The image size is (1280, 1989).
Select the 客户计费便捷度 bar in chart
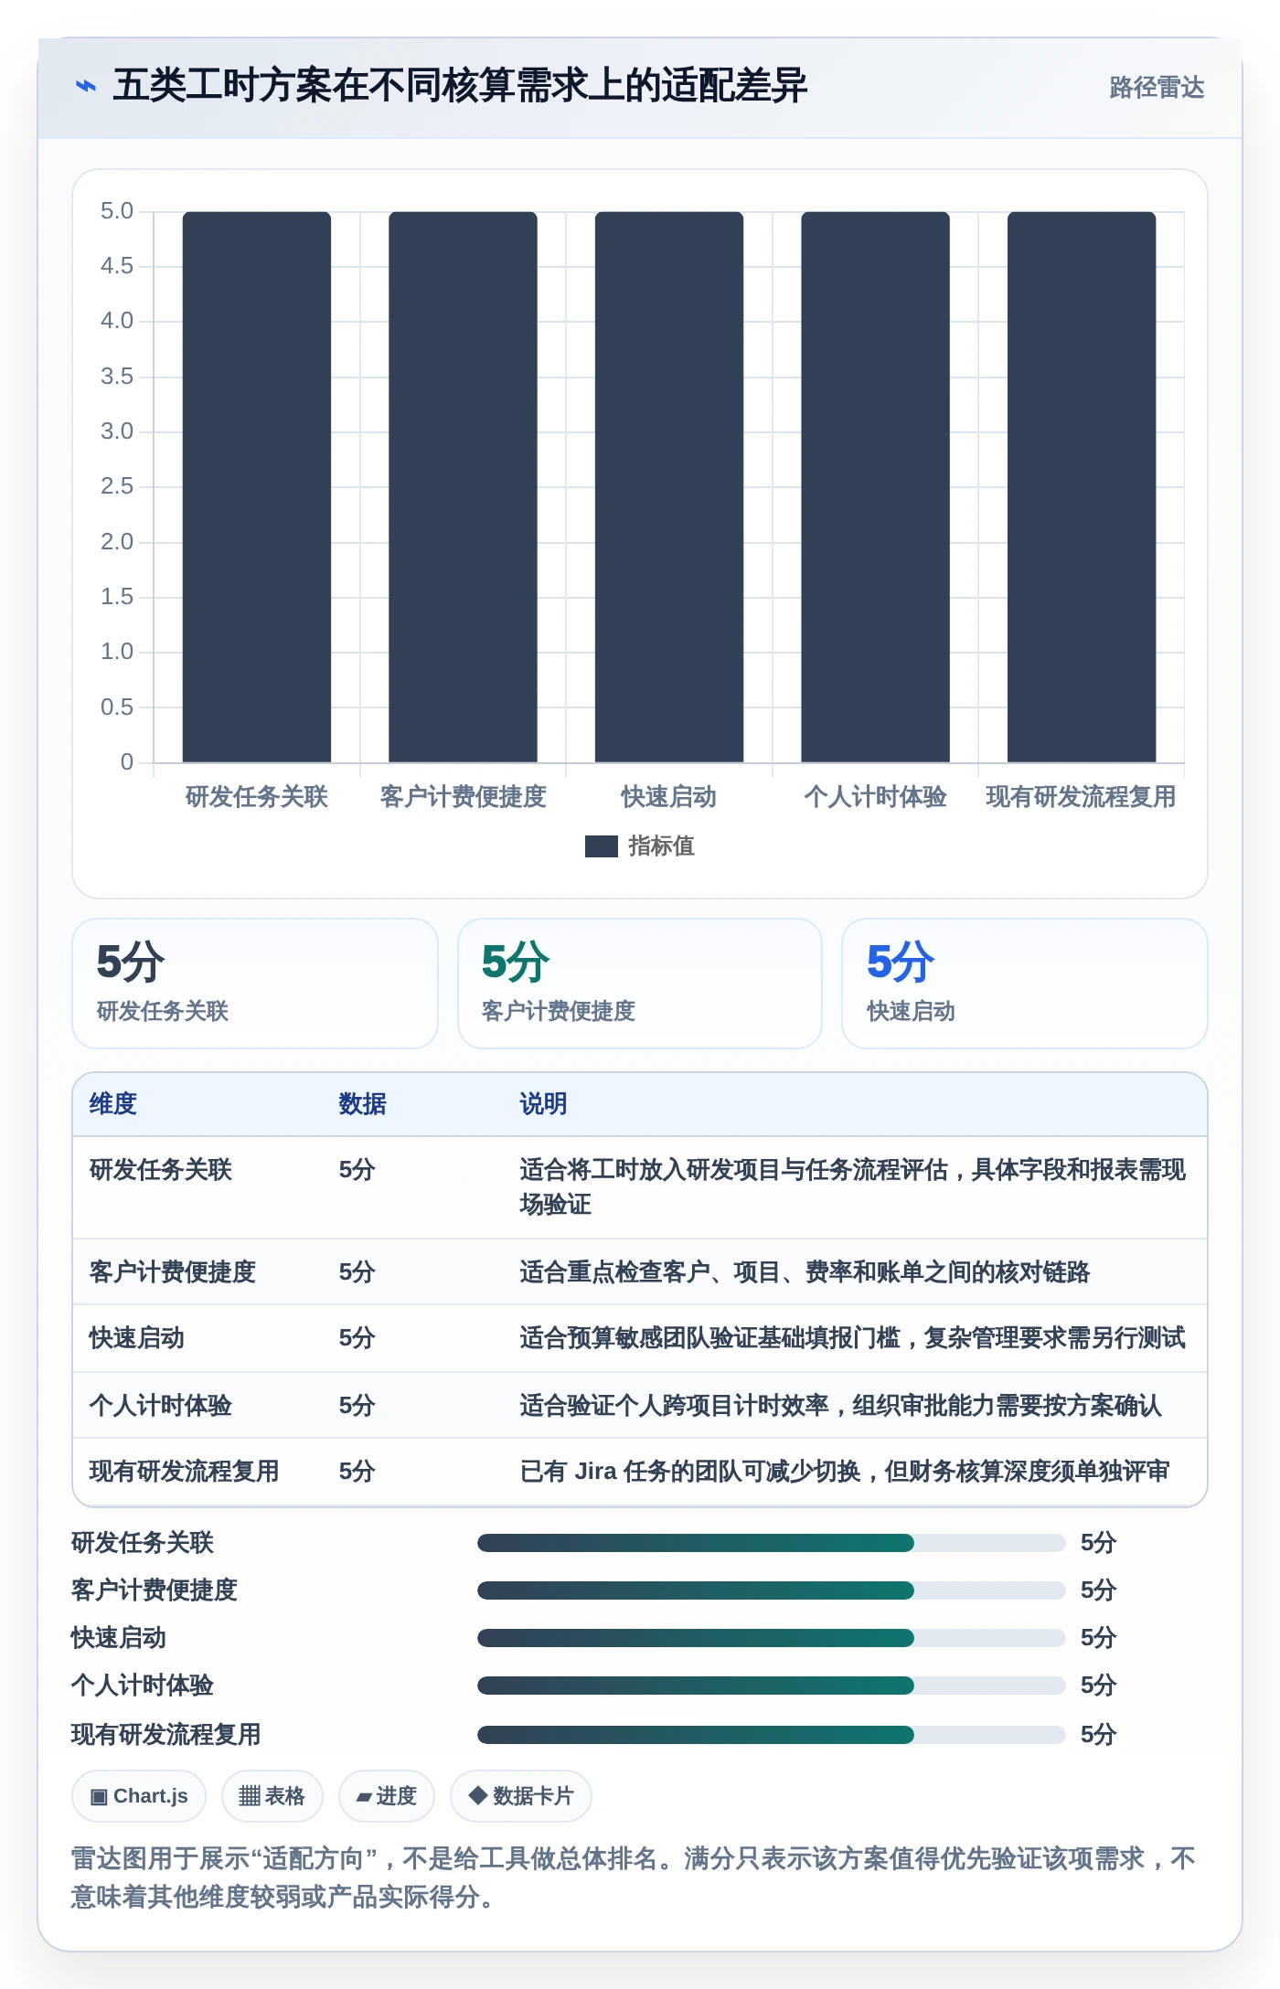463,487
